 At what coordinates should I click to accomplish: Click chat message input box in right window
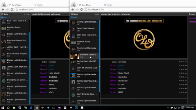coord(144,102)
